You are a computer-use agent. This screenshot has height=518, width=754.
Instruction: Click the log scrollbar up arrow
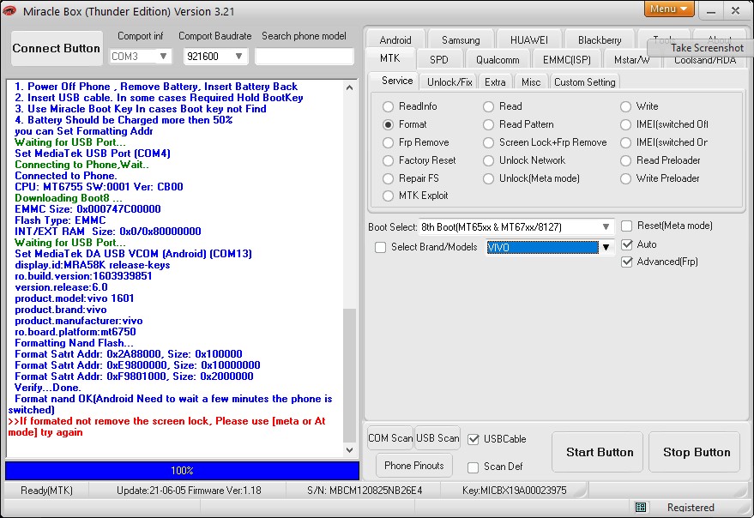click(350, 87)
